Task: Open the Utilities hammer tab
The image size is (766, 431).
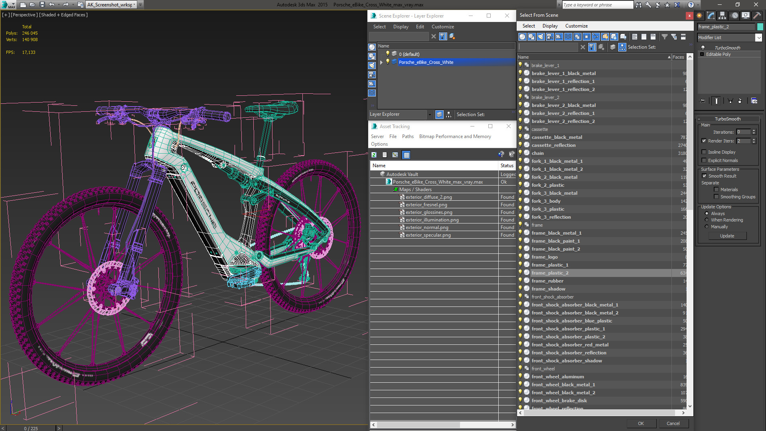Action: (757, 16)
